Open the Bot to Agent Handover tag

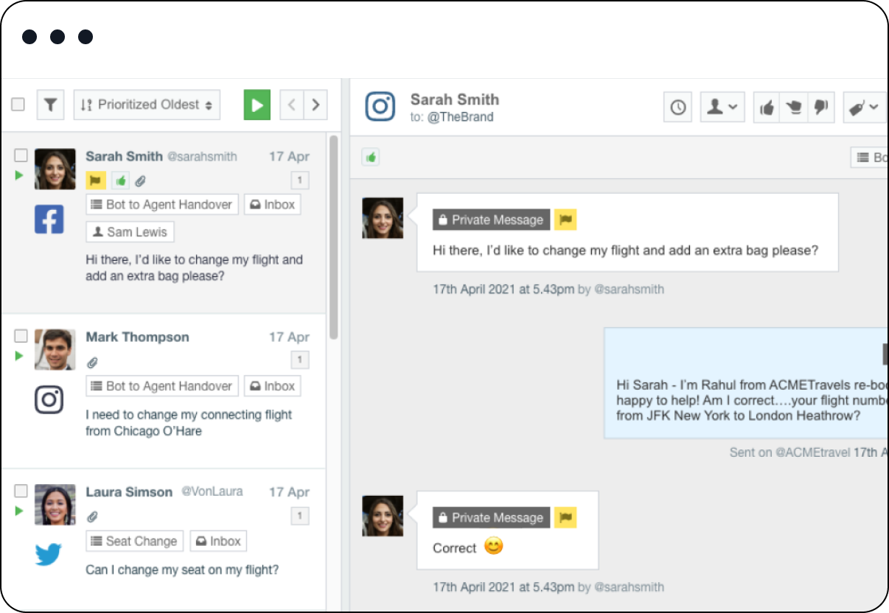click(x=161, y=204)
